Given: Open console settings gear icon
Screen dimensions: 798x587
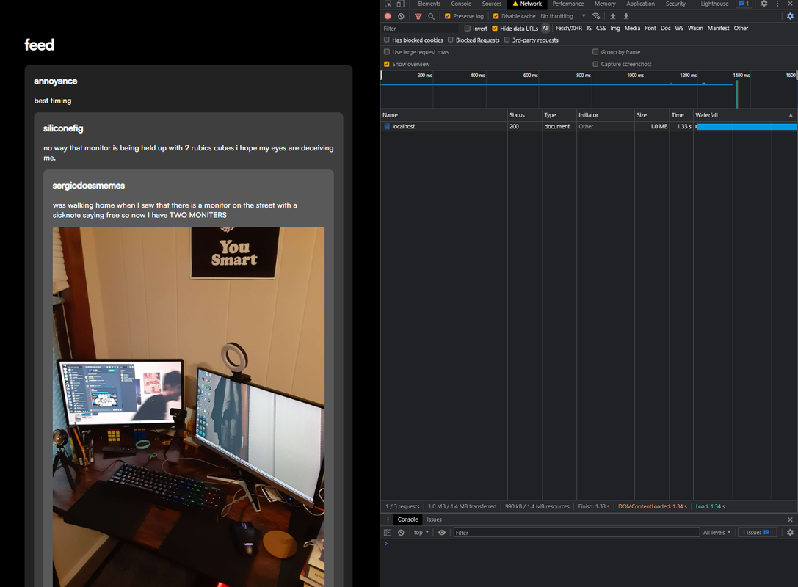Looking at the screenshot, I should [x=790, y=533].
